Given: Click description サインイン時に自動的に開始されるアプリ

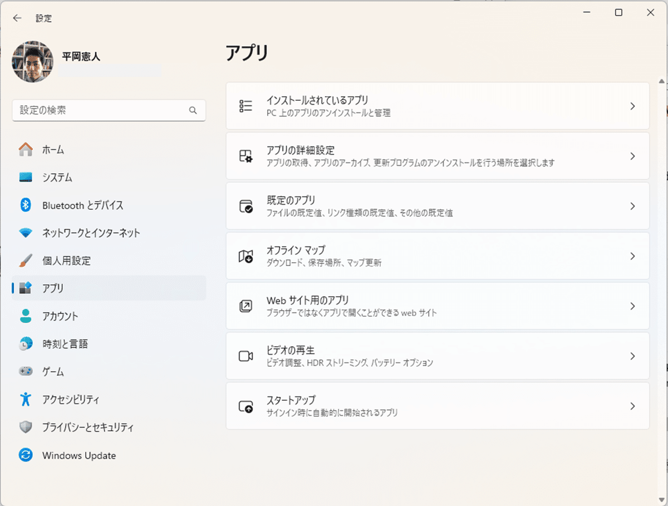Looking at the screenshot, I should tap(332, 413).
